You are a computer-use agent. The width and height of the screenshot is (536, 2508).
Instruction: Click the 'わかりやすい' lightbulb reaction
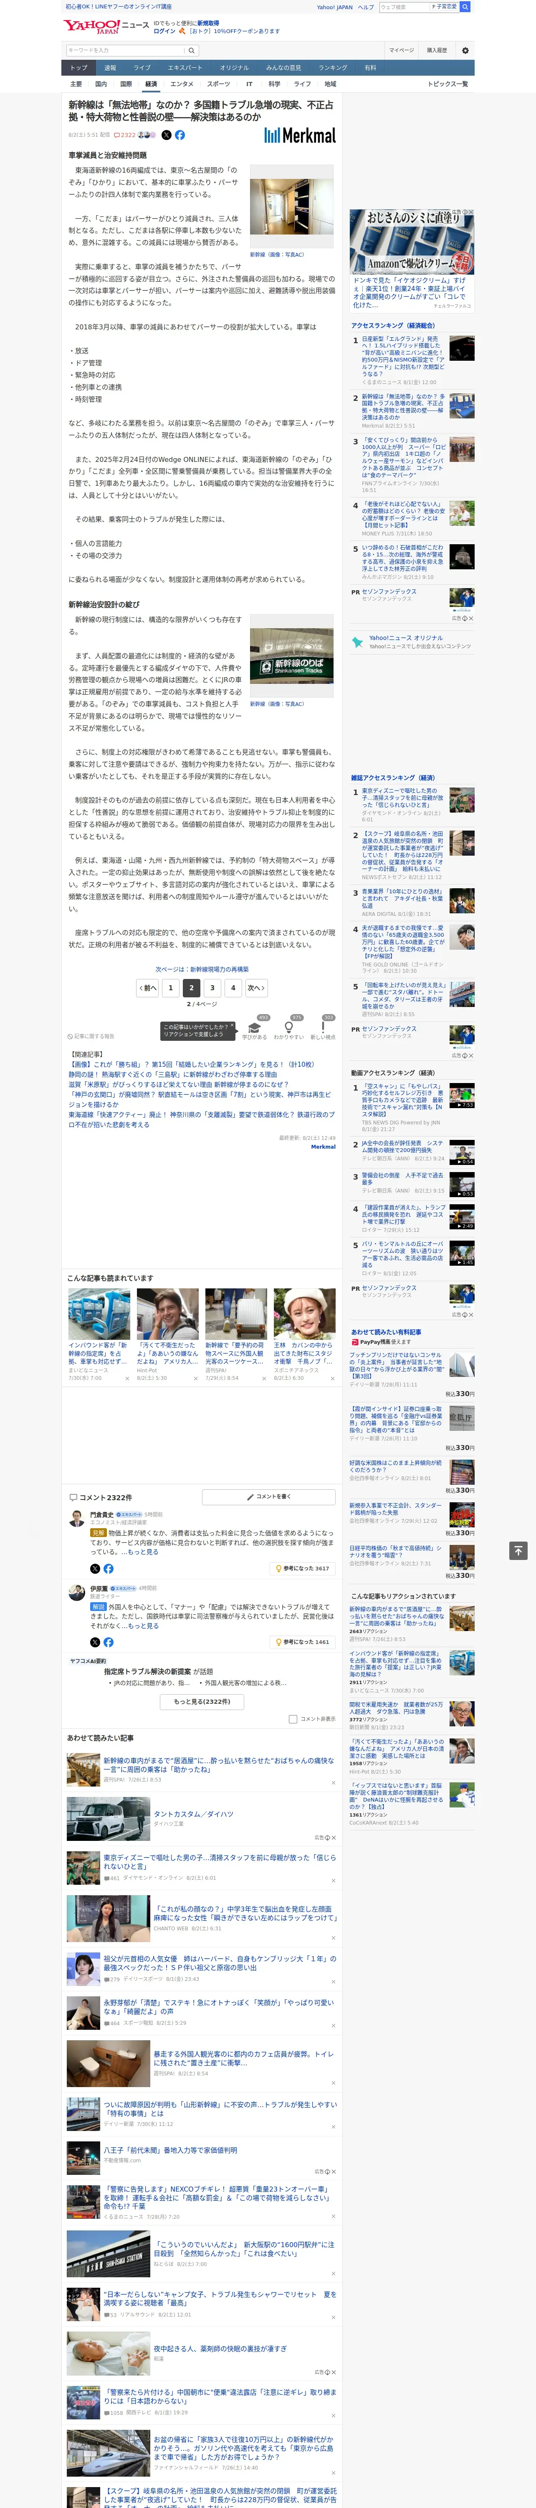(x=289, y=1030)
